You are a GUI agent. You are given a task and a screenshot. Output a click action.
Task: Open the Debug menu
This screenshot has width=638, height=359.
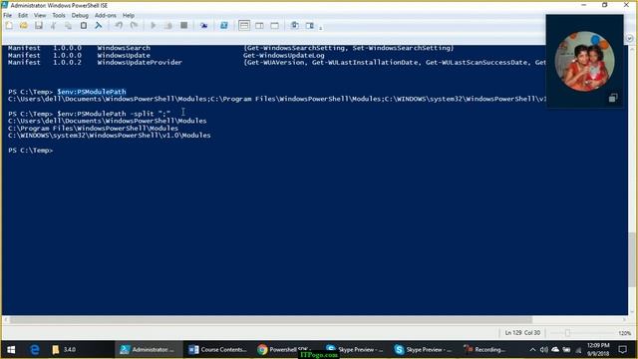click(80, 16)
